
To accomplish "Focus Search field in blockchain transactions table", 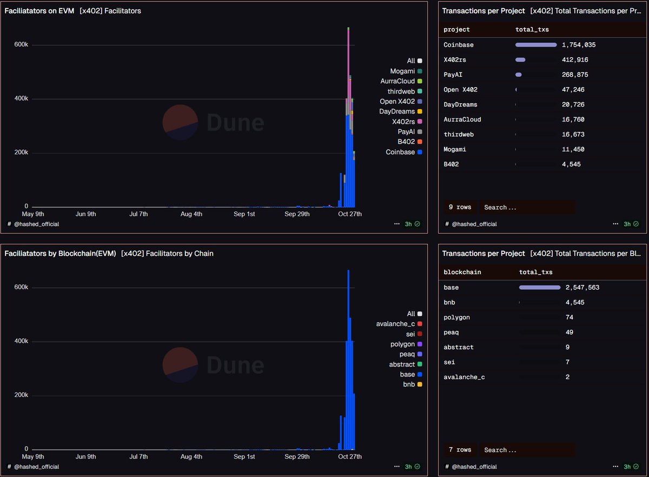I will 527,450.
